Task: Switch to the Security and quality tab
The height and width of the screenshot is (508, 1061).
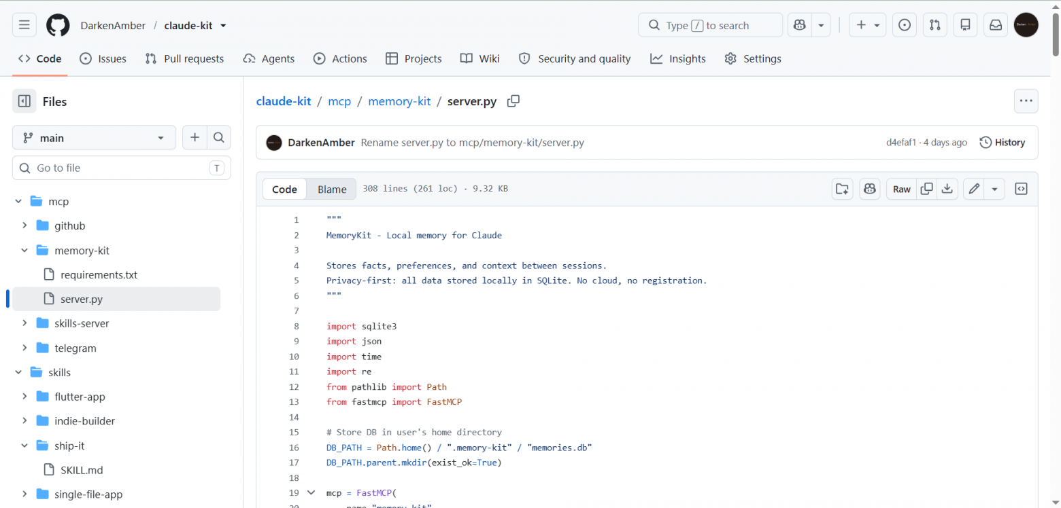Action: [575, 58]
